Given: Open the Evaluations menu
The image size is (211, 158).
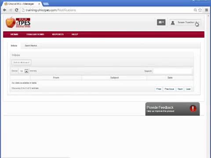Looking at the screenshot, I should click(35, 34).
